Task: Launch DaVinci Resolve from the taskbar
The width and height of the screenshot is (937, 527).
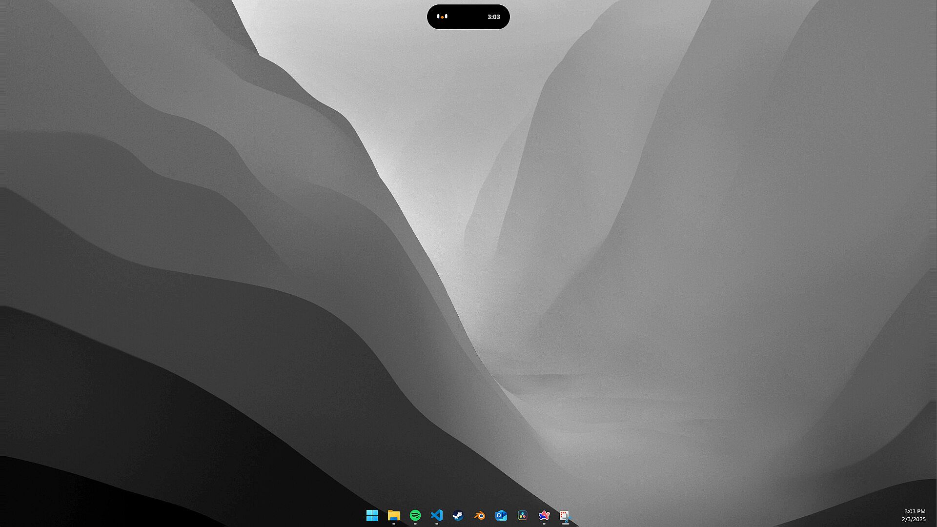Action: click(x=522, y=515)
